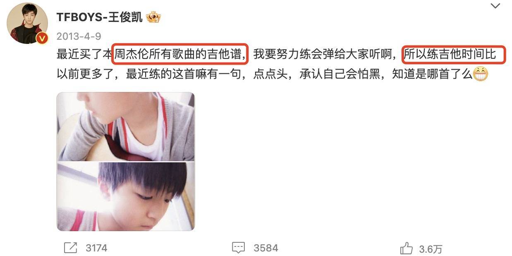This screenshot has height=256, width=512.
Task: Click the opening words 最近买了本
Action: coord(84,55)
